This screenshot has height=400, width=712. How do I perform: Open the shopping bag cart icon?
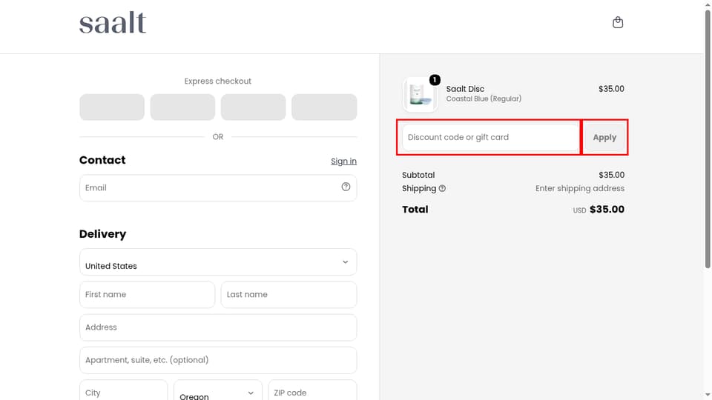[x=618, y=22]
